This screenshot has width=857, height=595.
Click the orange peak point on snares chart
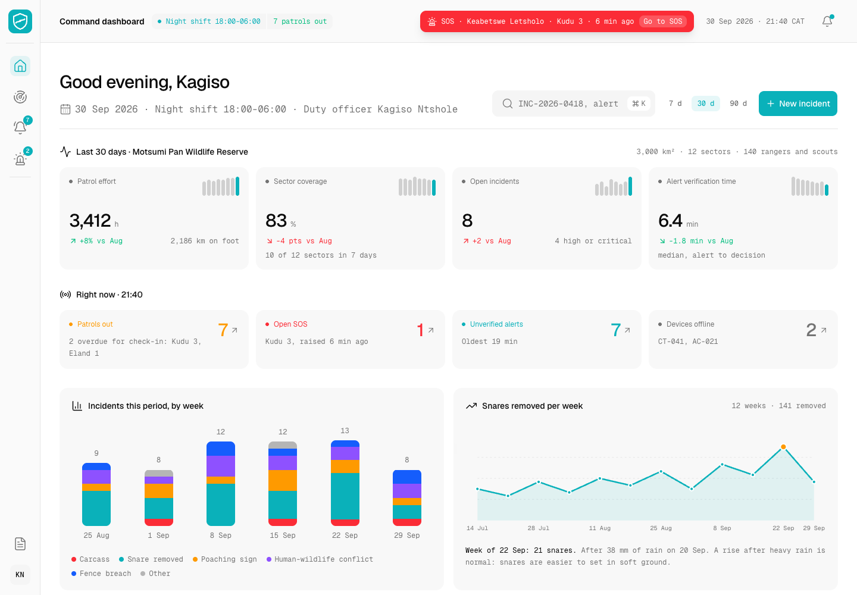tap(783, 447)
